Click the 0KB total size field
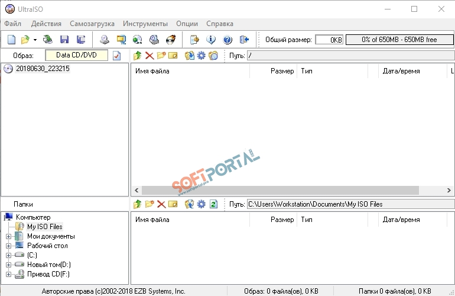 [329, 40]
